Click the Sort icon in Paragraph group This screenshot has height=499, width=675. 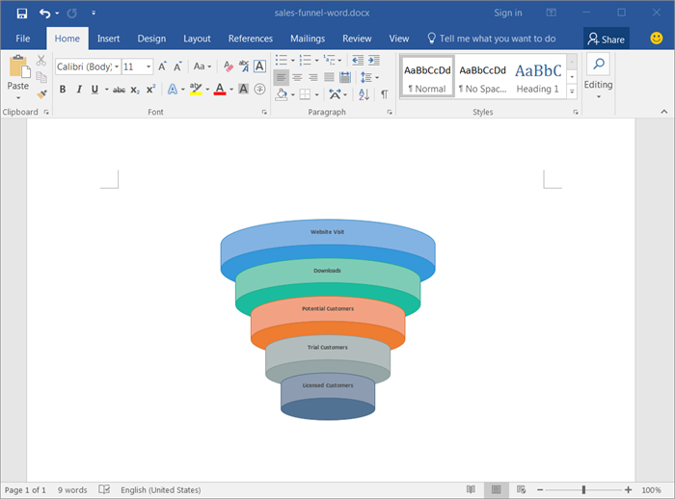click(x=365, y=94)
